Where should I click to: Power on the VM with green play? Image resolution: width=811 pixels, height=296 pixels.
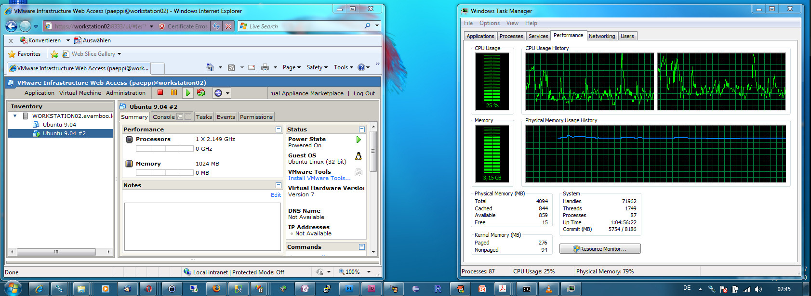tap(188, 92)
